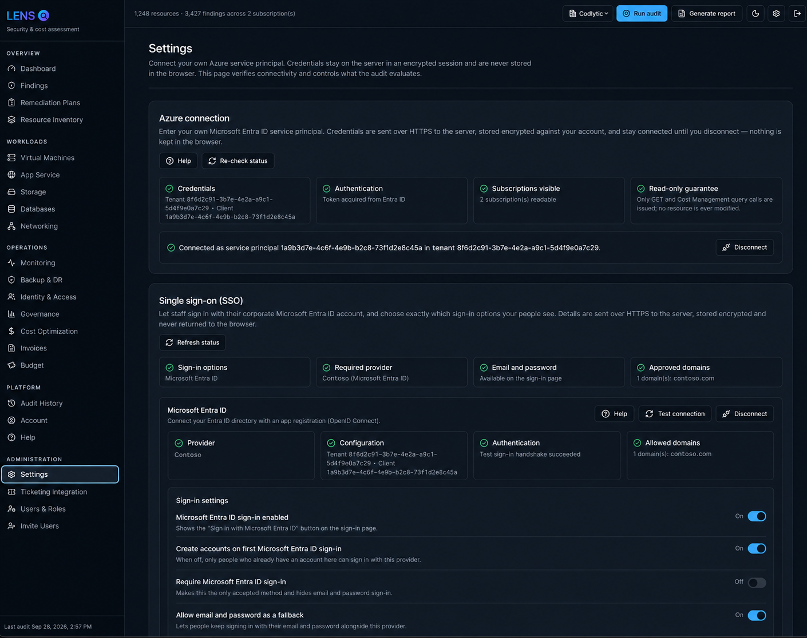Toggle Allow email and password fallback
This screenshot has width=807, height=638.
tap(757, 616)
